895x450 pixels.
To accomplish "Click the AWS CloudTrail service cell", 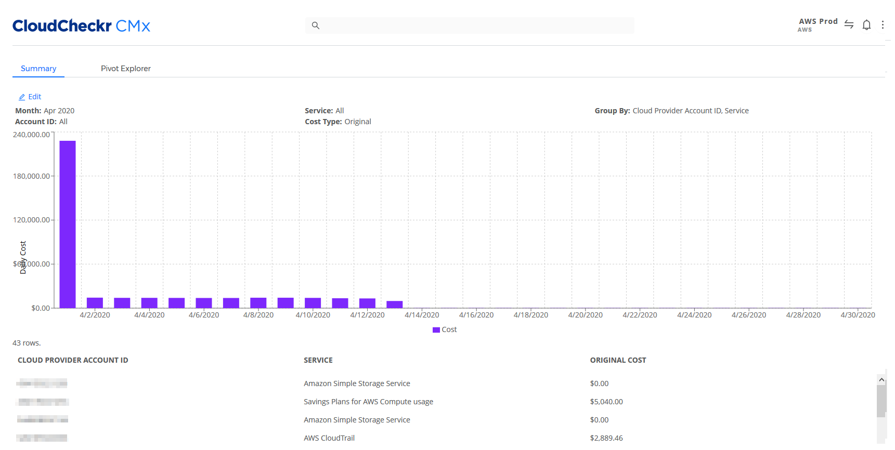I will (329, 438).
